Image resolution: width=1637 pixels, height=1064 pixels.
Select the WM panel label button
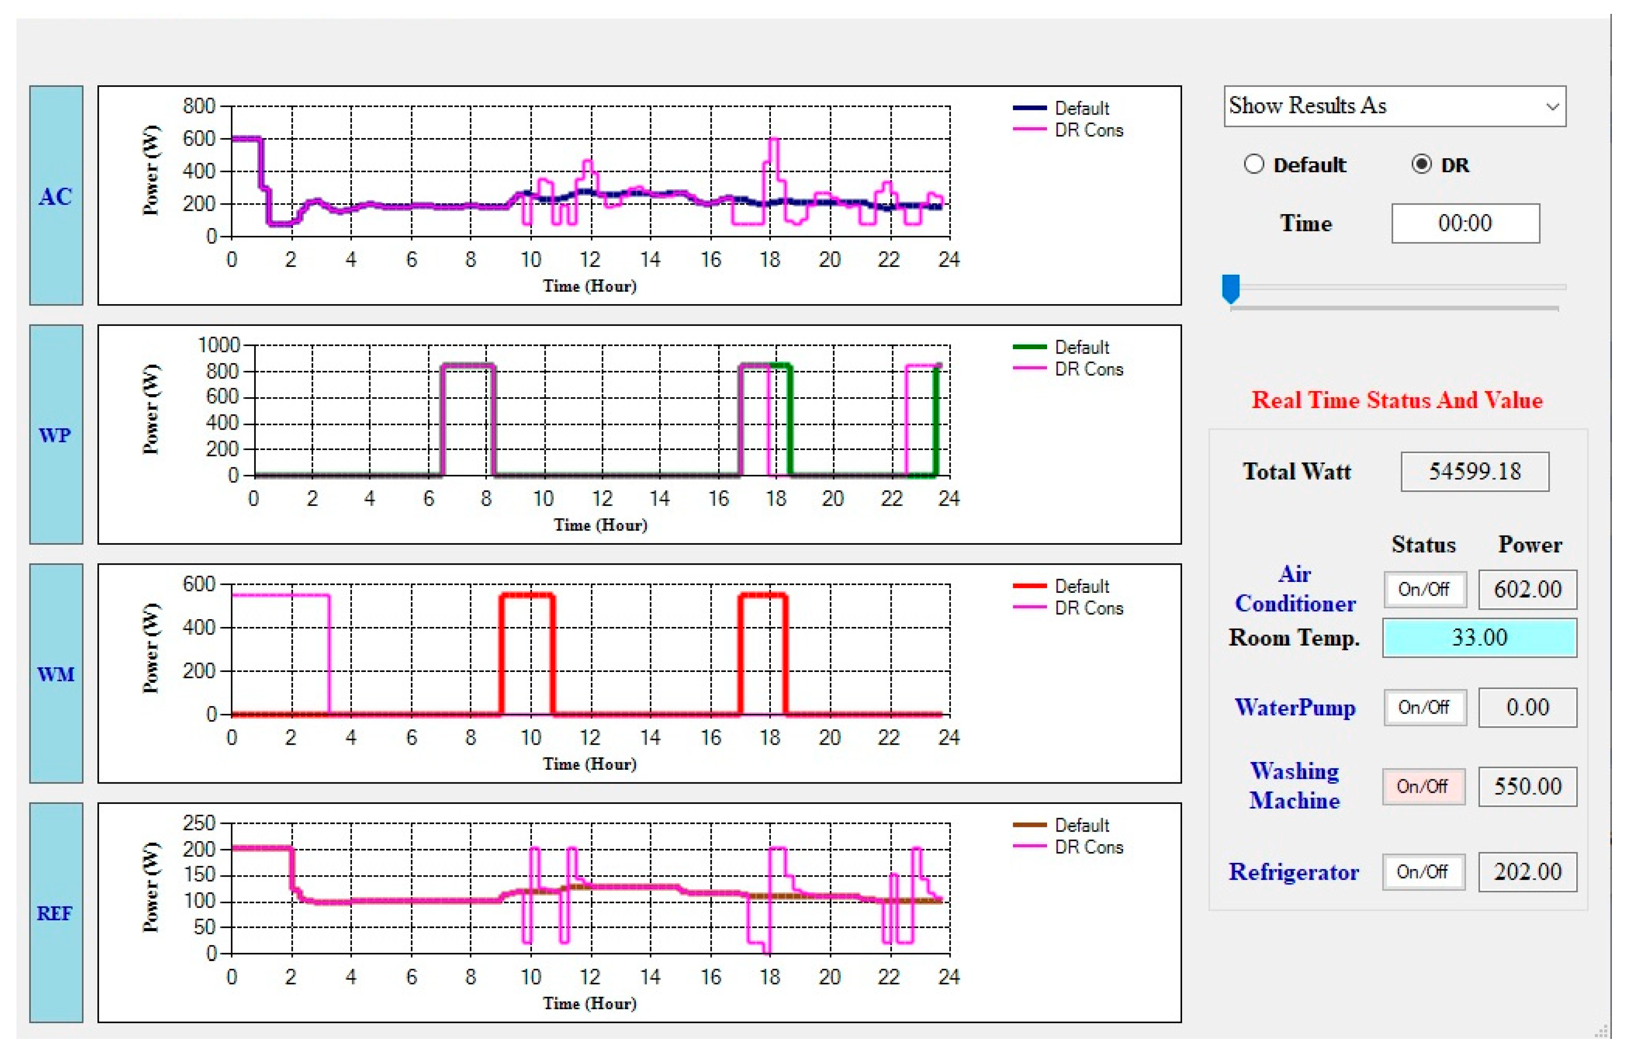pyautogui.click(x=56, y=673)
